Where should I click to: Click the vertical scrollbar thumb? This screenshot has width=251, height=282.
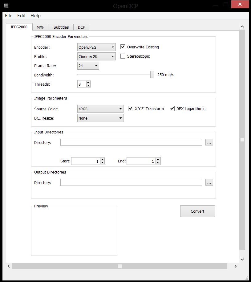pos(242,140)
